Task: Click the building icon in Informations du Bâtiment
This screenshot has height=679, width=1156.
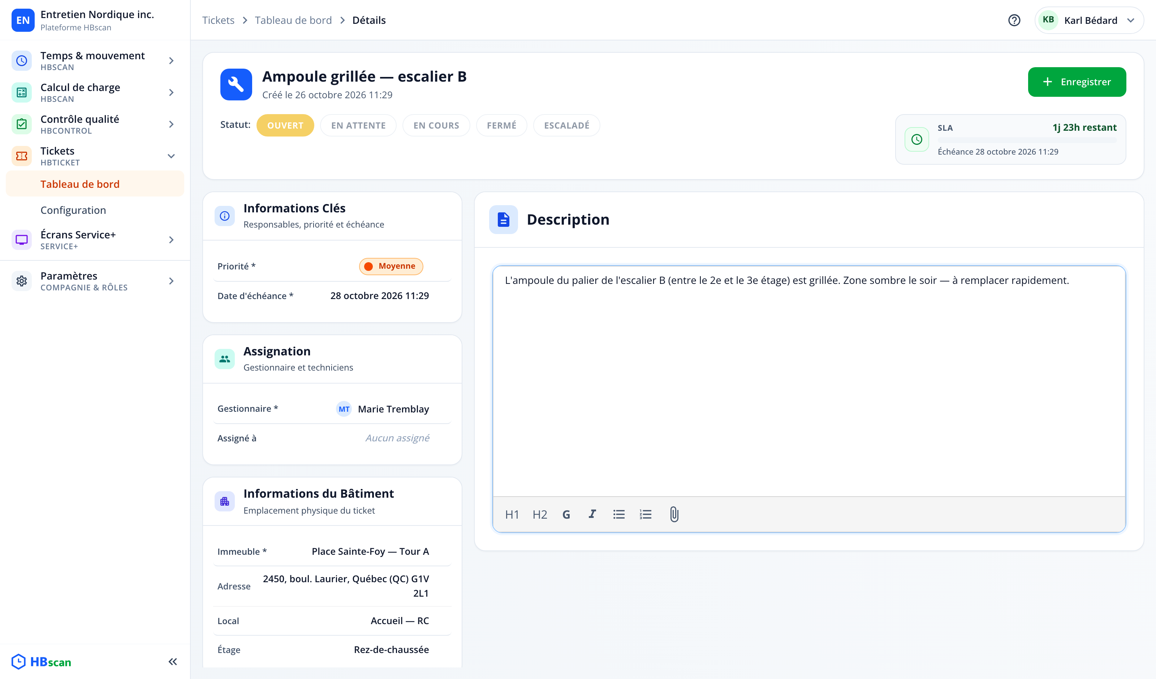Action: (x=225, y=501)
